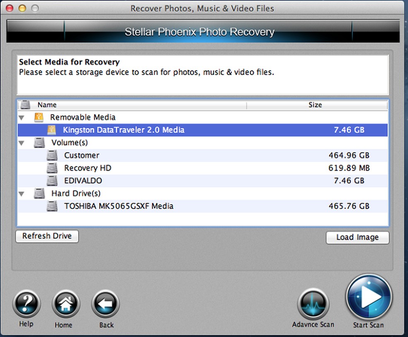Select TOSHIBA MK5065GSXF Media hard drive

202,206
